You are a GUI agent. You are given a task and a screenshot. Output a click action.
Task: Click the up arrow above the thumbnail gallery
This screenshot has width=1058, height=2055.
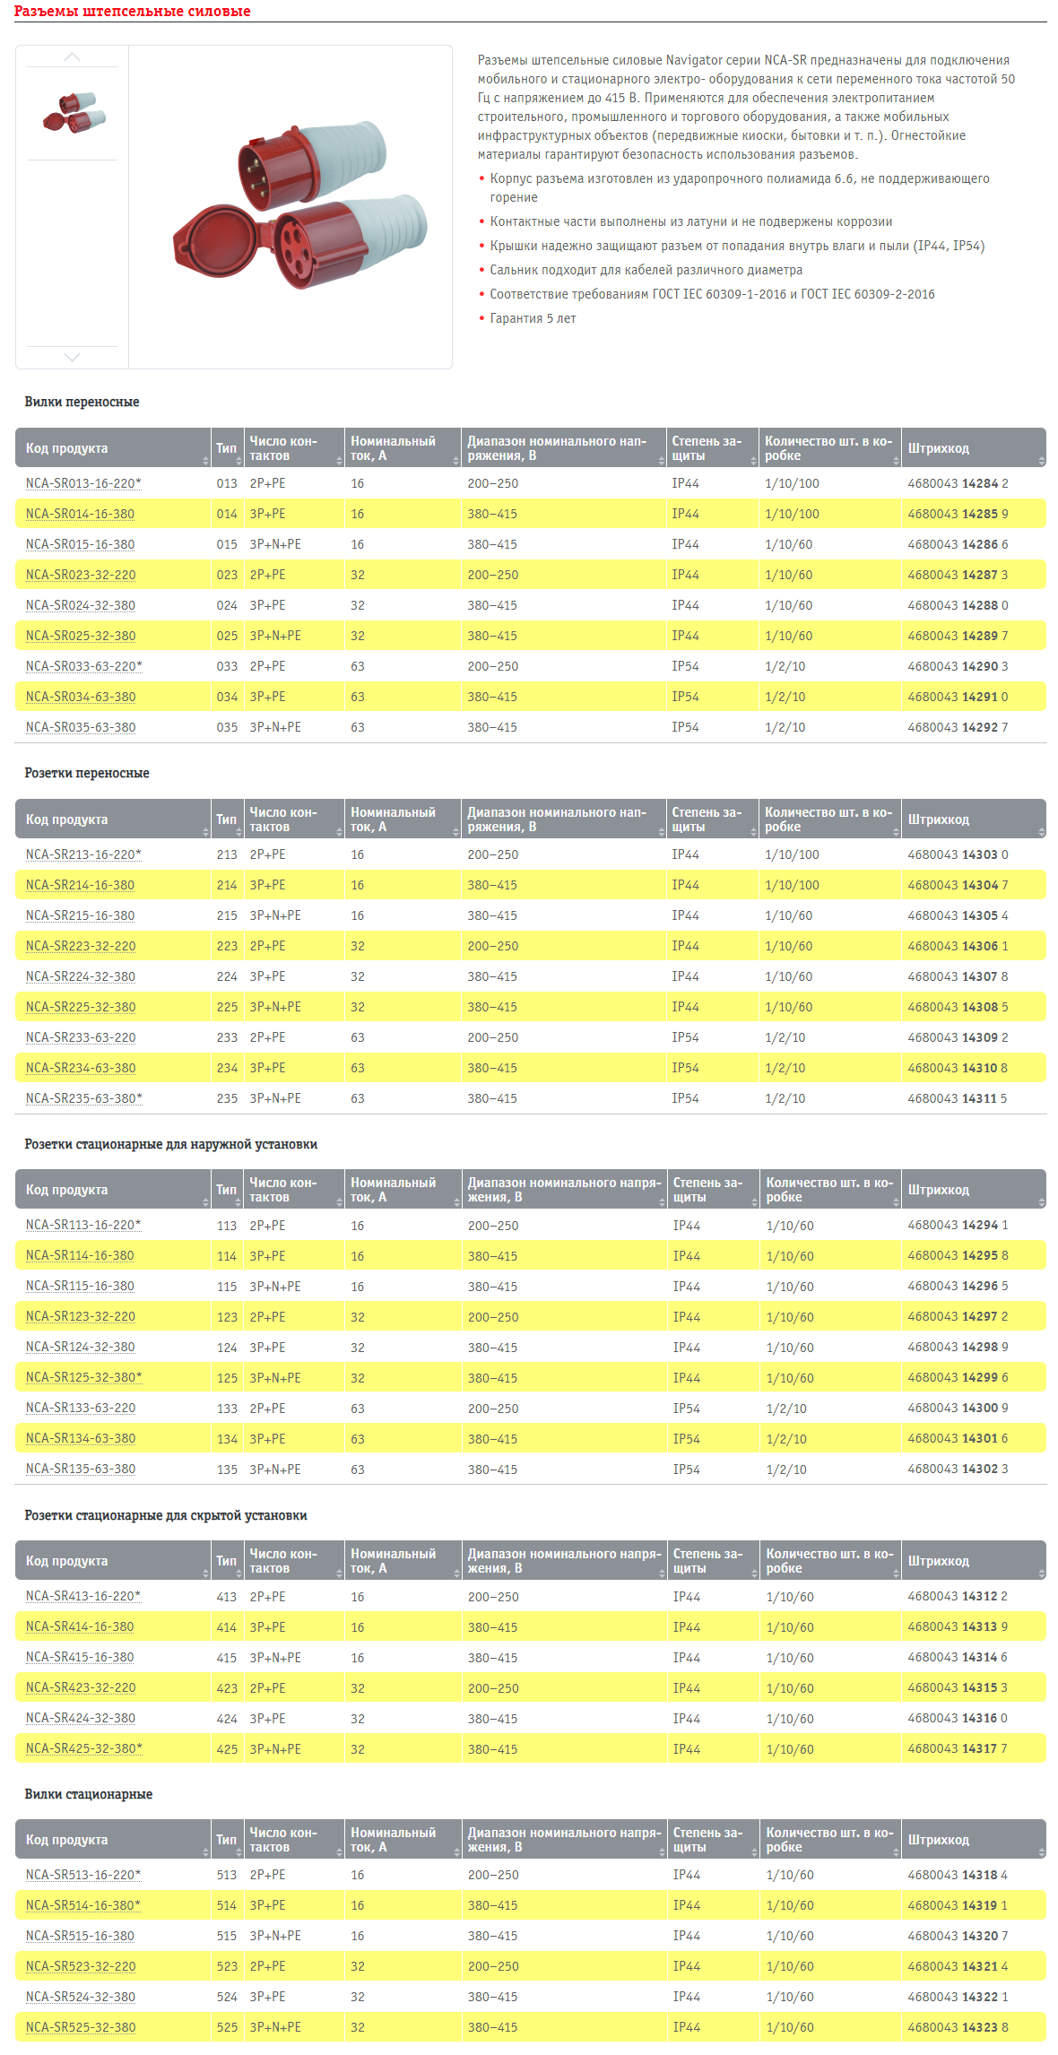(72, 57)
